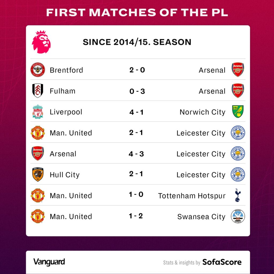The width and height of the screenshot is (274, 274).
Task: Select the Liverpool team name
Action: (x=66, y=112)
